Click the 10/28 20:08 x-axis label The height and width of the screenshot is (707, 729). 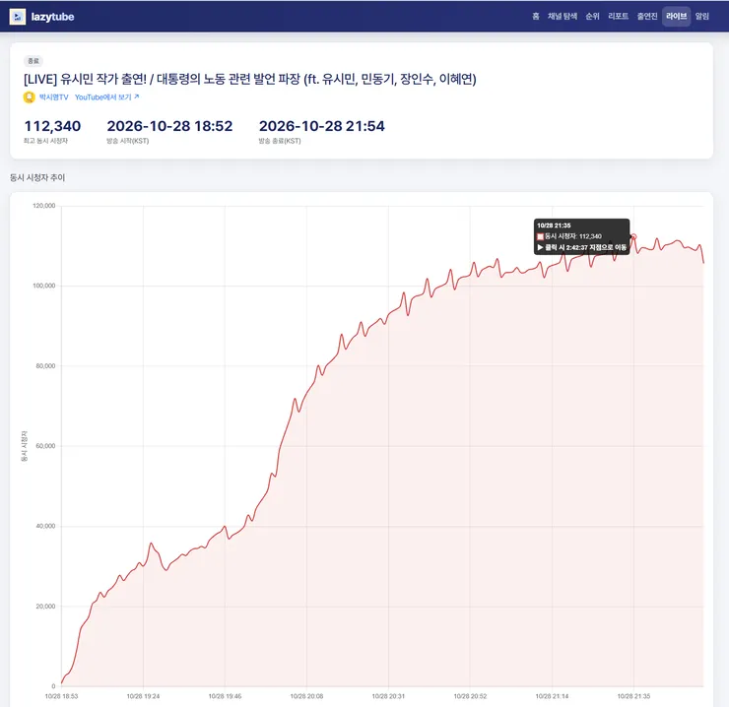point(306,696)
